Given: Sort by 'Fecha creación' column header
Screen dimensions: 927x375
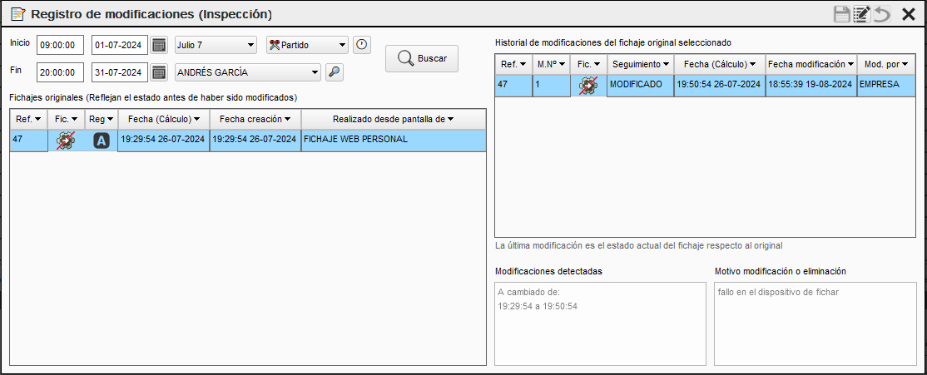Looking at the screenshot, I should click(255, 119).
